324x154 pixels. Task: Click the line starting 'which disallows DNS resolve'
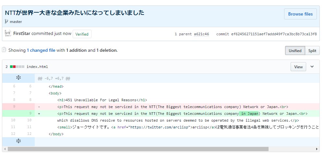click(x=178, y=120)
